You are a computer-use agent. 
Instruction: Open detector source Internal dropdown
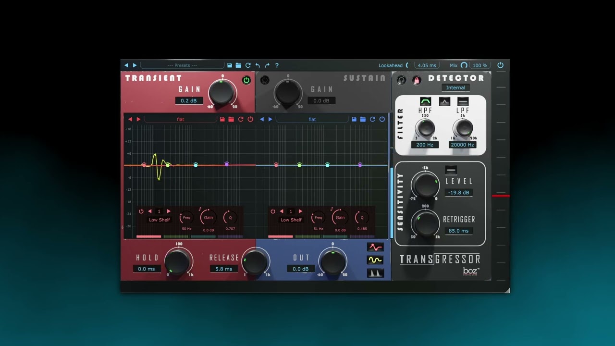point(455,87)
